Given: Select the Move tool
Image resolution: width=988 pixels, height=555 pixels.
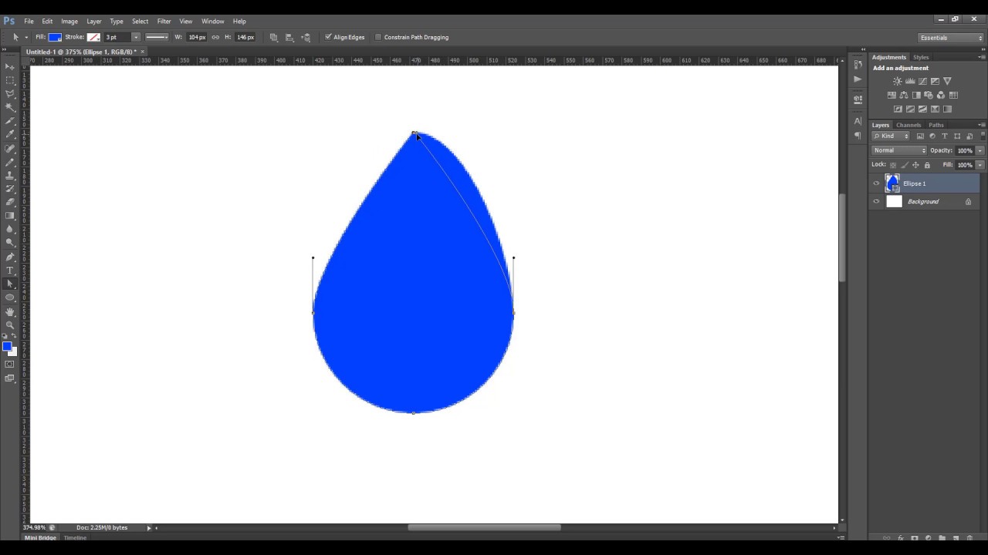Looking at the screenshot, I should pos(10,67).
